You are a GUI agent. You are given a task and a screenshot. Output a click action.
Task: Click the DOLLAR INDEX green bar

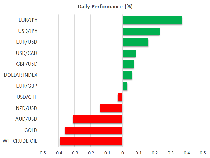[127, 75]
